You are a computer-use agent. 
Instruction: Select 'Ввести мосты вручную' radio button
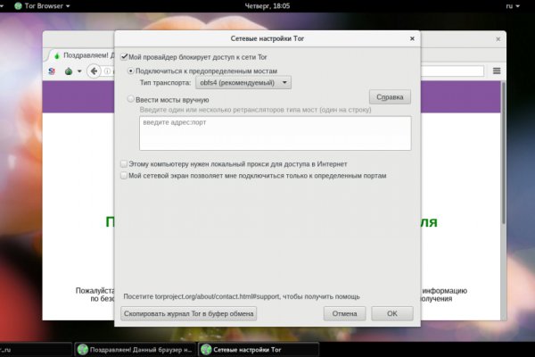point(131,100)
